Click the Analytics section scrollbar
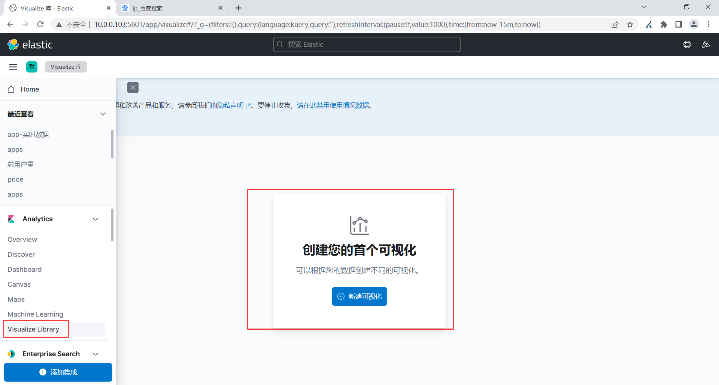 tap(112, 225)
